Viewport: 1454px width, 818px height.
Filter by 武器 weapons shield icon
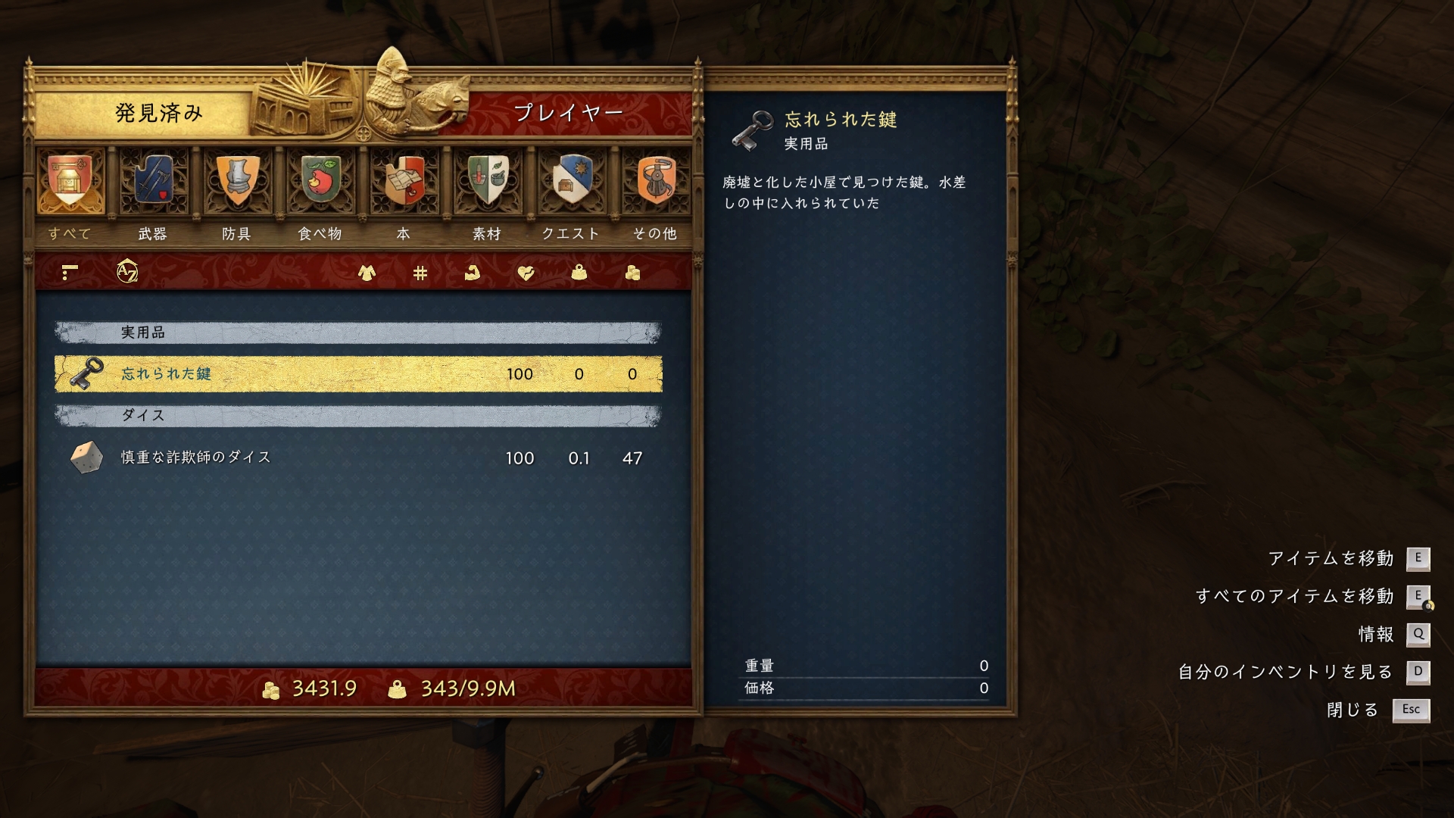point(154,181)
